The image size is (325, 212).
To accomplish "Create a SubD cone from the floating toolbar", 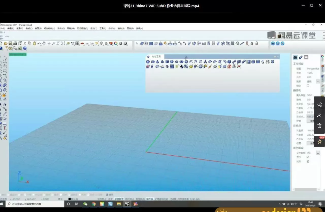I will coord(157,62).
